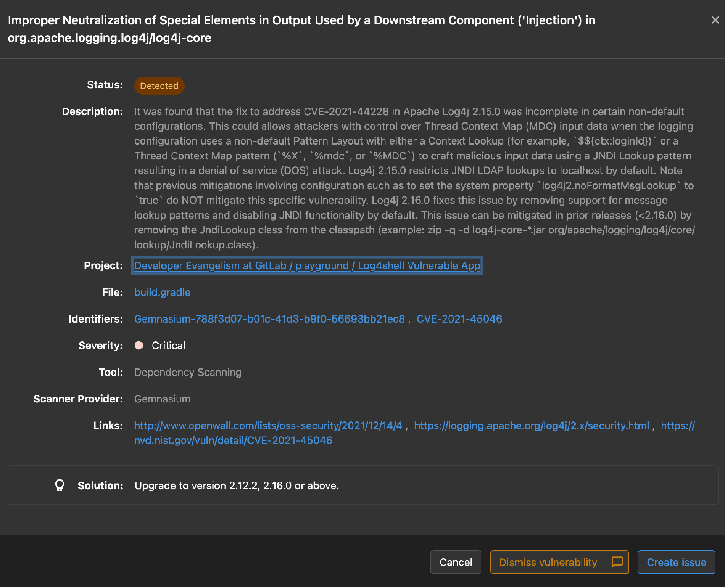The height and width of the screenshot is (587, 725).
Task: Open the Log4shell Vulnerable App project link
Action: (x=307, y=265)
